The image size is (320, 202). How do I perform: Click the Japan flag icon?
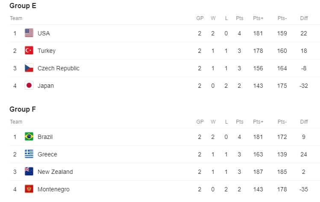coord(29,86)
